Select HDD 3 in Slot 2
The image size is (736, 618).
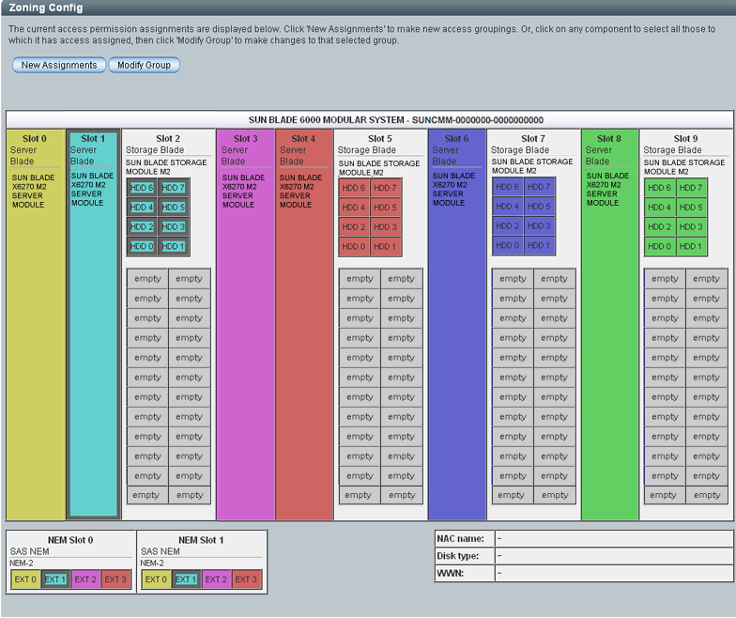click(x=174, y=227)
